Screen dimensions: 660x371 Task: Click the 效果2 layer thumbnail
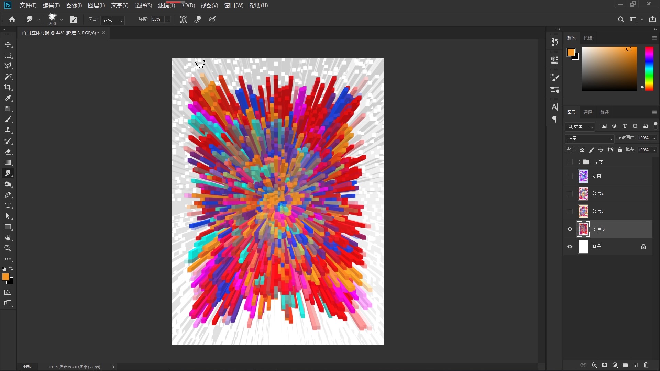tap(583, 194)
